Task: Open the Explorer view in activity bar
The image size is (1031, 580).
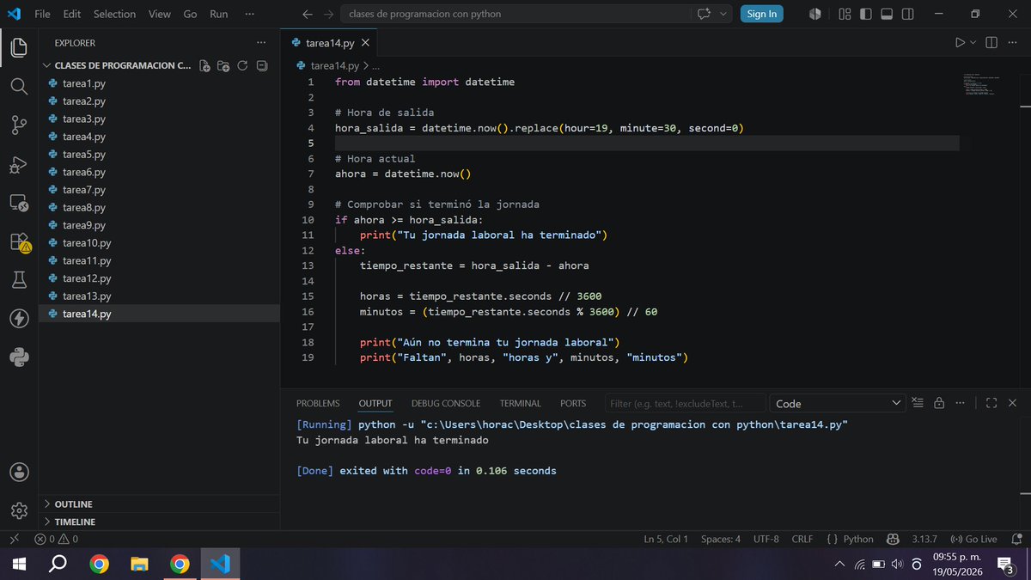Action: [x=19, y=48]
